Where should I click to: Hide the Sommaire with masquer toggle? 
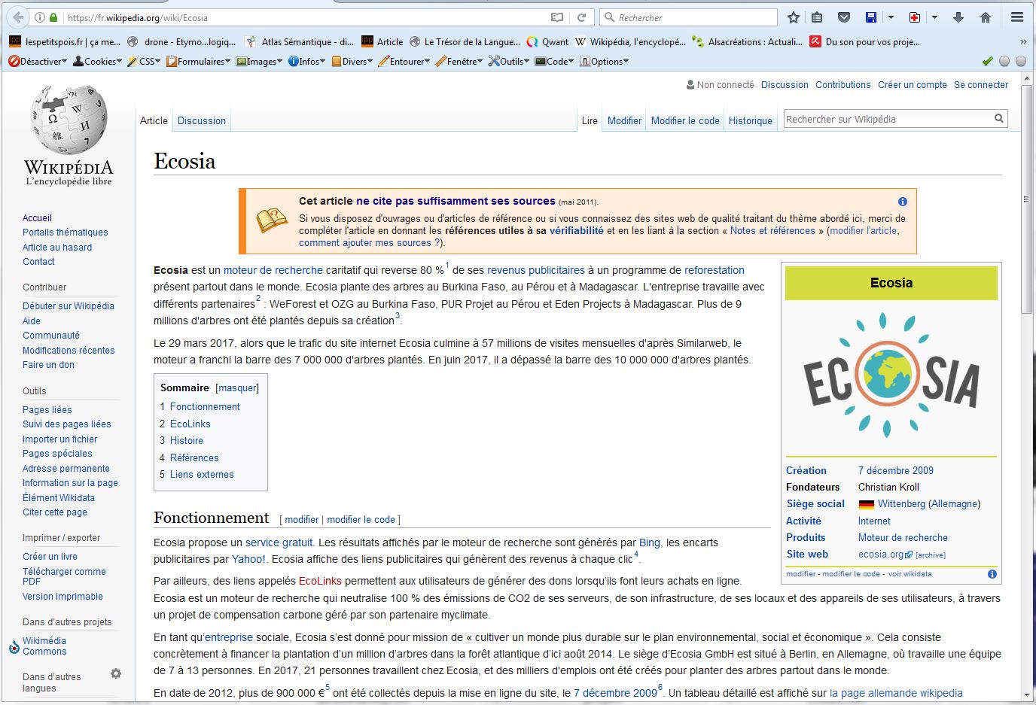237,388
